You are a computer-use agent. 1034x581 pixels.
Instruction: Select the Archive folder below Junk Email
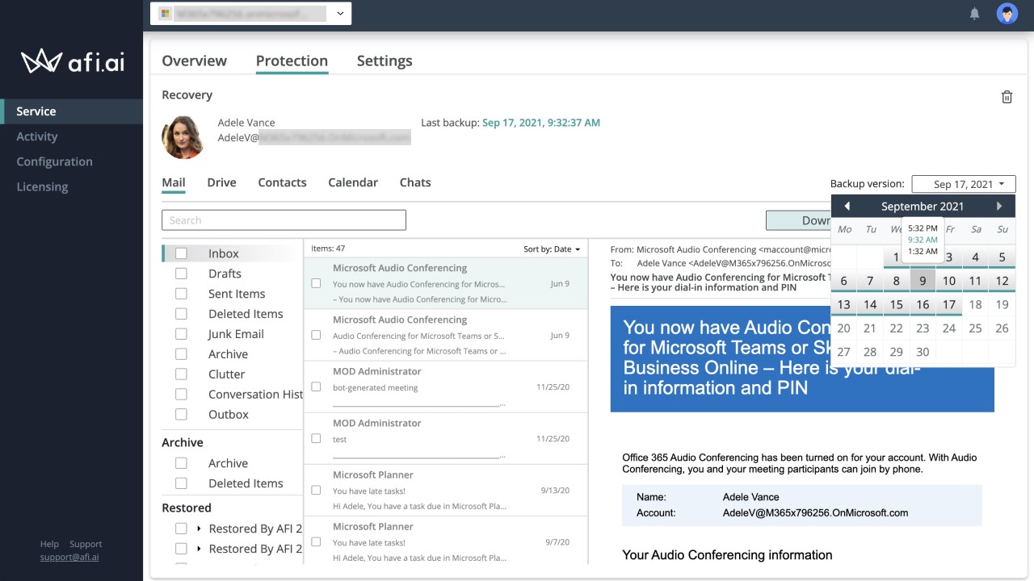tap(228, 354)
